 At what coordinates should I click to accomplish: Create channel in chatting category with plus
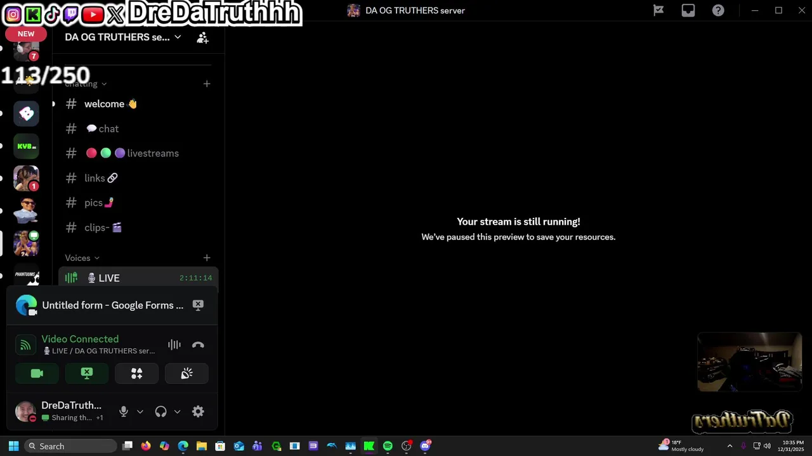coord(206,84)
